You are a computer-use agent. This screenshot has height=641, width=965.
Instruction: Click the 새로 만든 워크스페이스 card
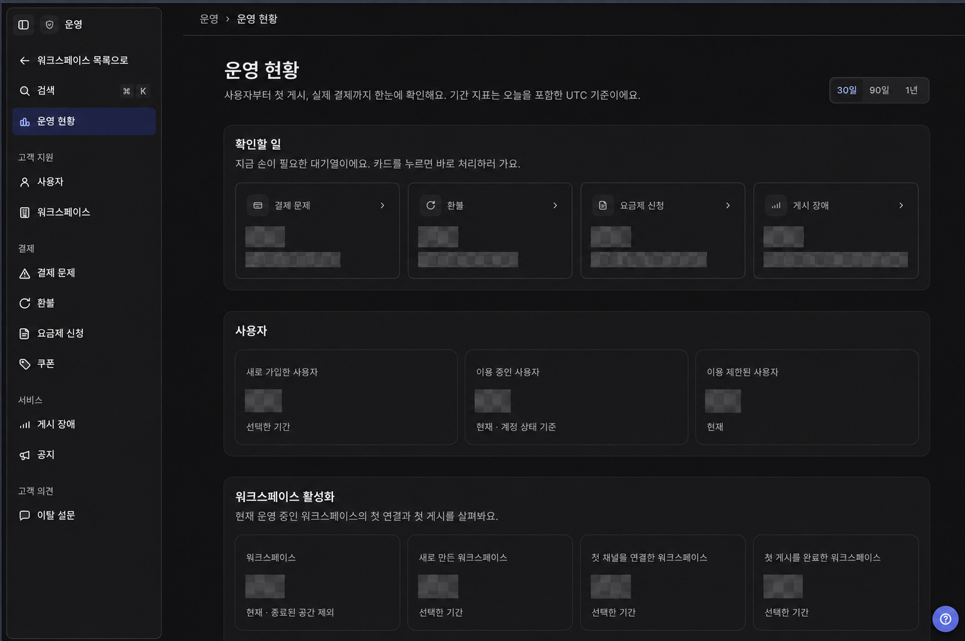coord(490,583)
